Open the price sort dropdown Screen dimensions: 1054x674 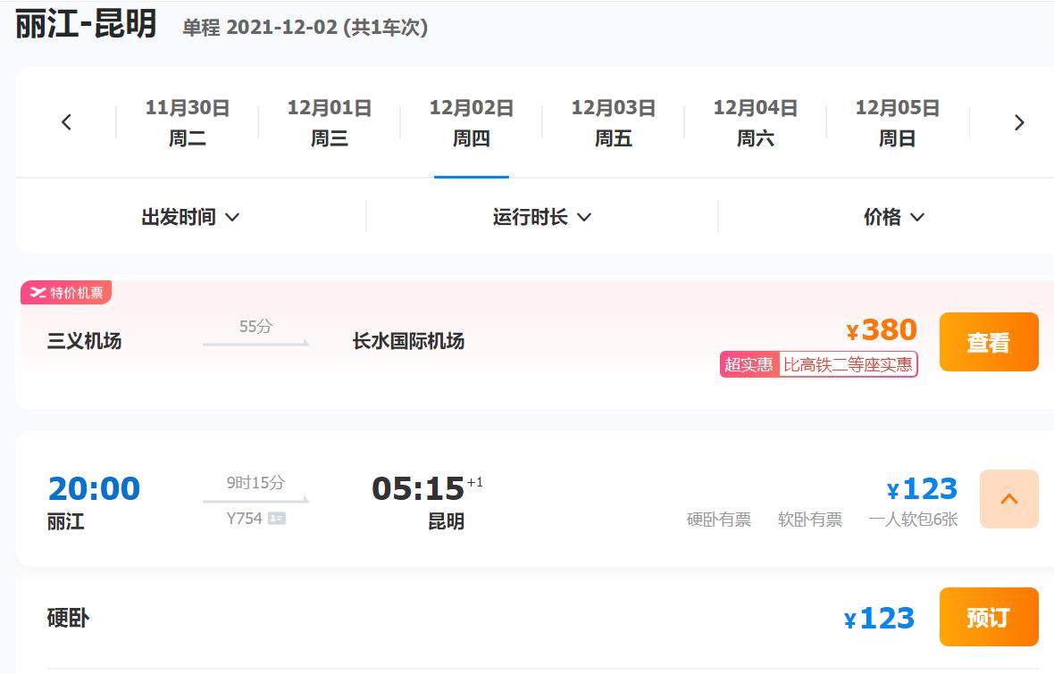click(893, 217)
